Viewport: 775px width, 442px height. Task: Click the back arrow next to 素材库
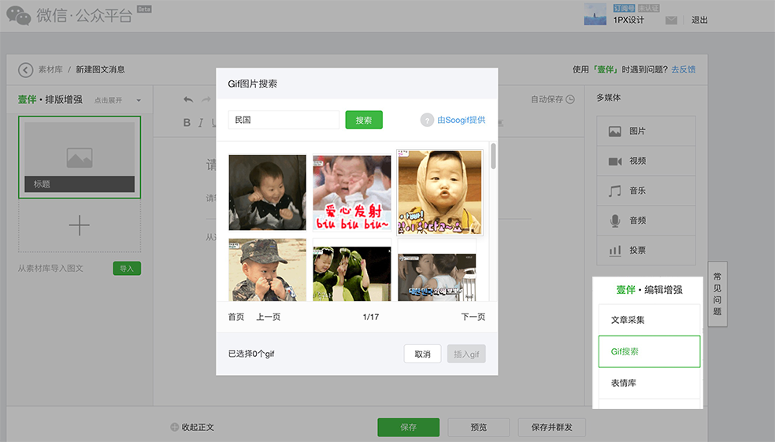pyautogui.click(x=26, y=70)
